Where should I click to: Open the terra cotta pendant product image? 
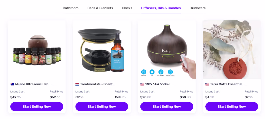coord(232,50)
